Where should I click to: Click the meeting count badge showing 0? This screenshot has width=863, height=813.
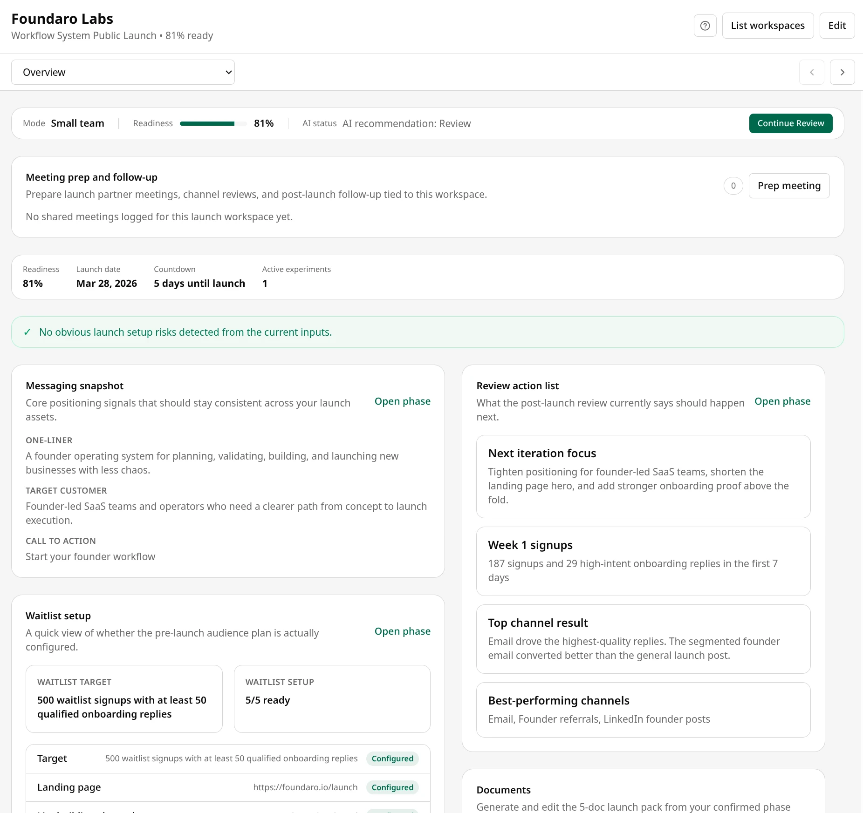[733, 185]
